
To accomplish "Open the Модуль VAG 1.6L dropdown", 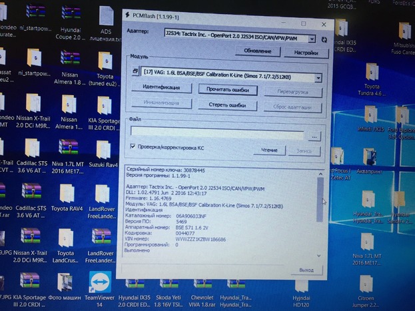I will point(318,77).
